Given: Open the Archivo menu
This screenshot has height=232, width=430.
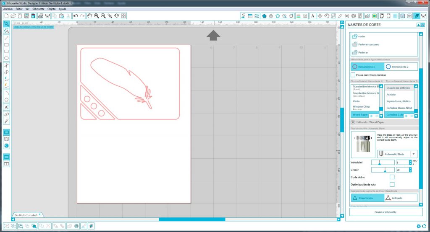Looking at the screenshot, I should [x=8, y=9].
